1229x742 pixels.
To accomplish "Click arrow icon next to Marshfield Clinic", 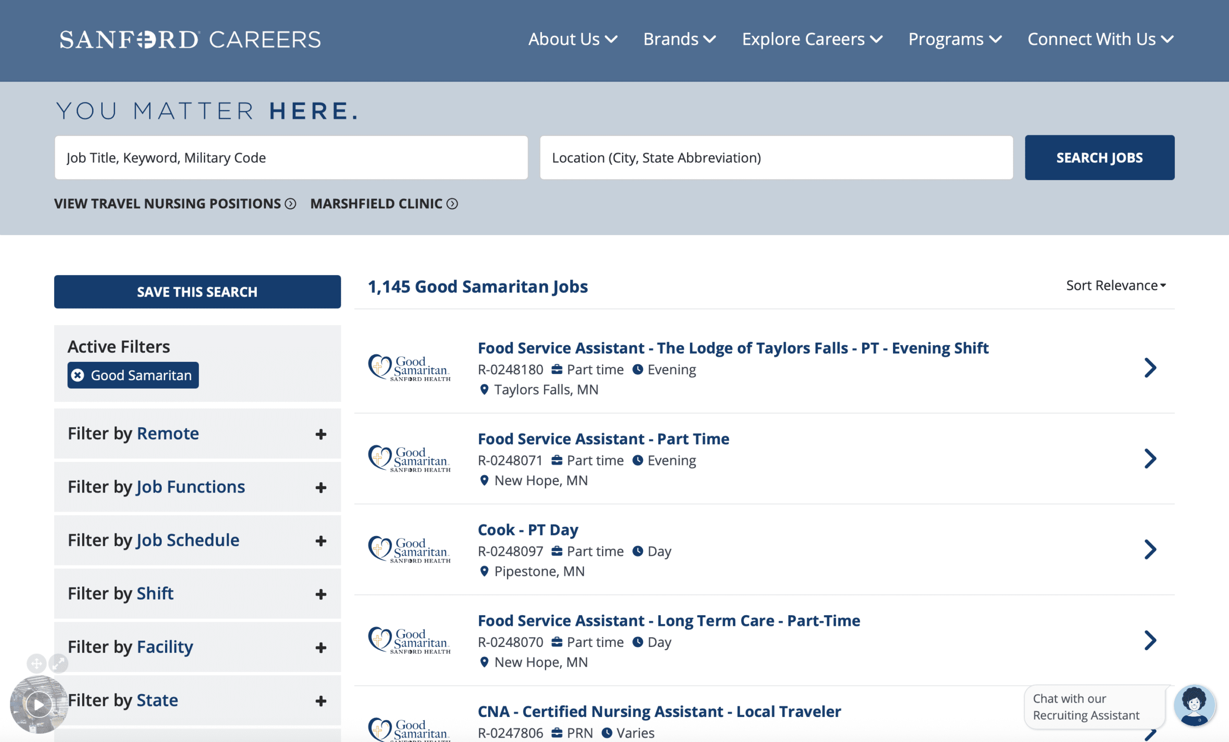I will (x=452, y=203).
